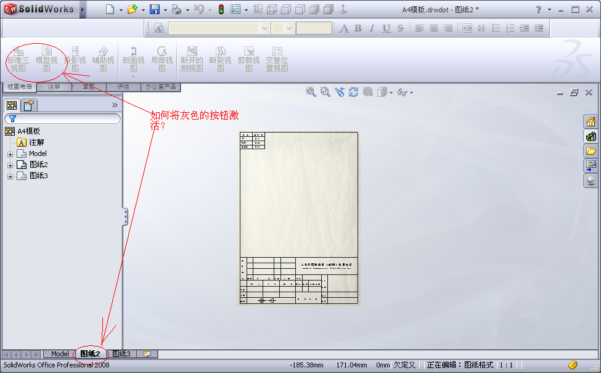Click the Hide/Show Items glasses icon
Screen dimensions: 601x373
403,92
